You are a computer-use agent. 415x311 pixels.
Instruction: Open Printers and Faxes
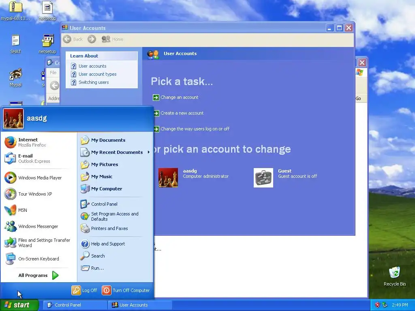pyautogui.click(x=104, y=228)
